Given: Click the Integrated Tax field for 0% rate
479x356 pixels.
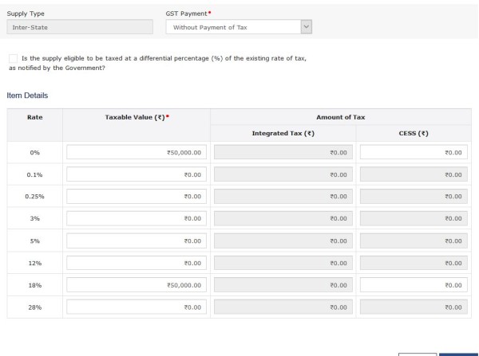Looking at the screenshot, I should click(x=283, y=152).
